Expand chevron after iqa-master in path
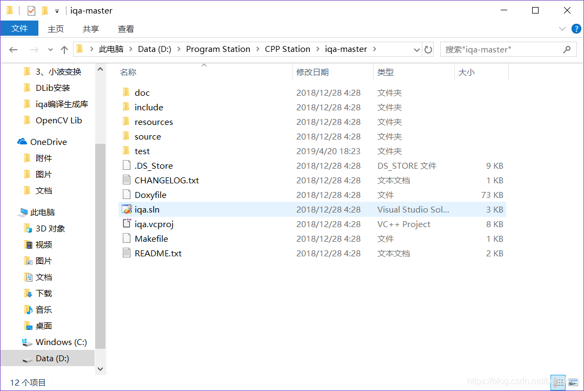 click(374, 49)
